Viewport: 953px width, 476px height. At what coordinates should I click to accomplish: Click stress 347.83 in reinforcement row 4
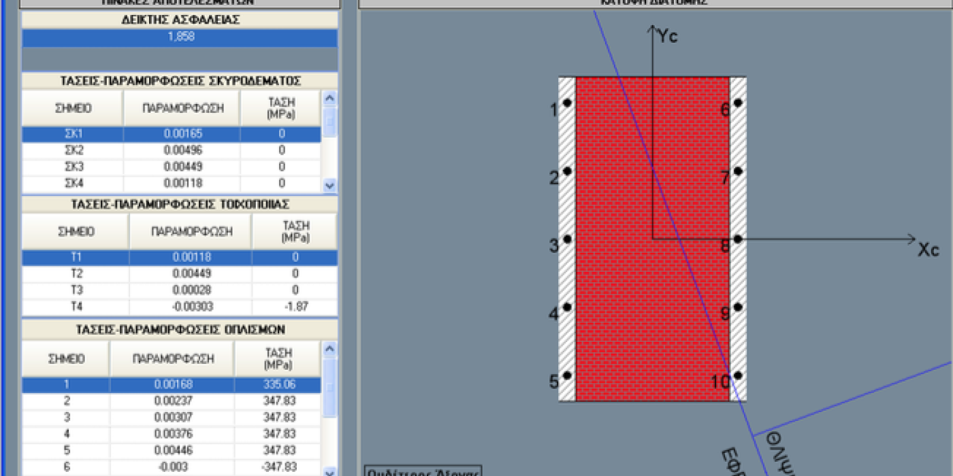coord(278,434)
